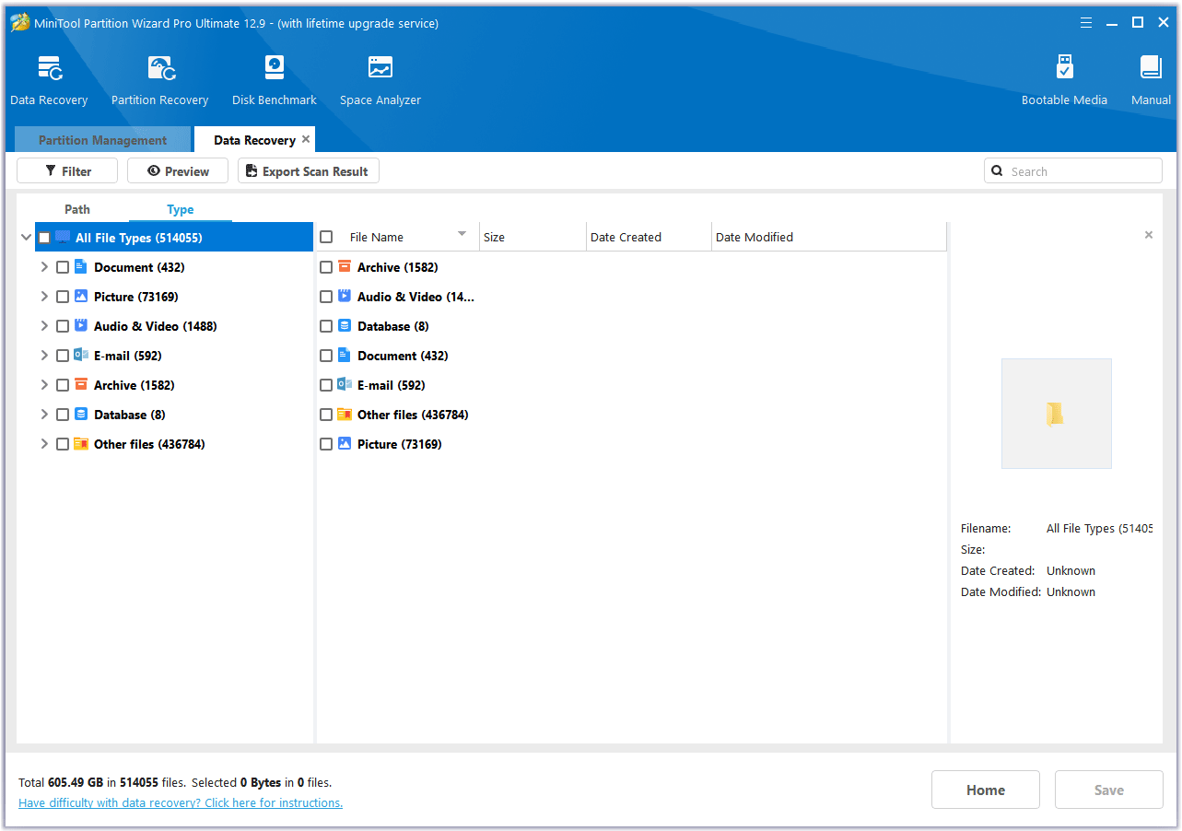Click the E-mail type icon in tree
1182x831 pixels.
(x=80, y=356)
